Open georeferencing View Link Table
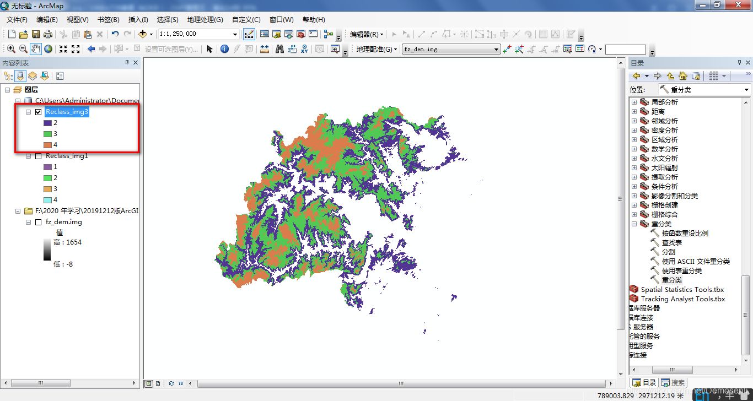Screen dimensions: 753x401 580,49
